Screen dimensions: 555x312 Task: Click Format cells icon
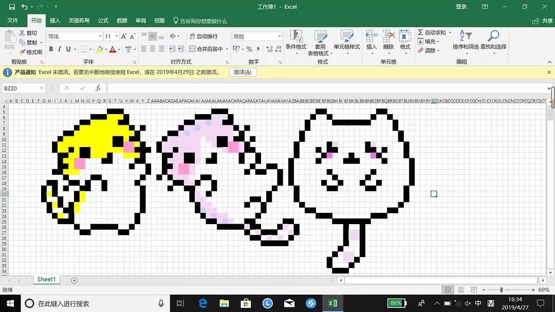(x=405, y=42)
